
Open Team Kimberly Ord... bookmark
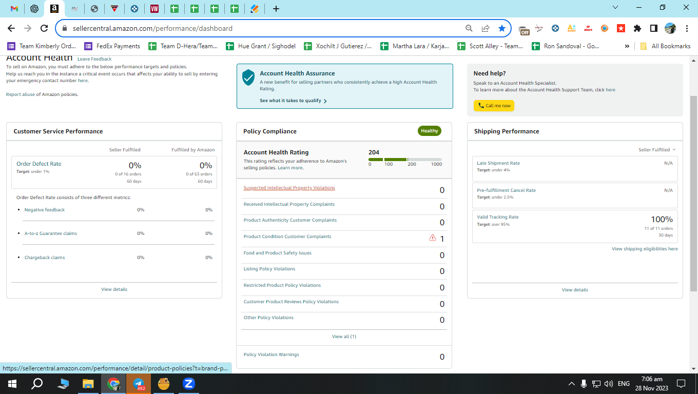(42, 46)
